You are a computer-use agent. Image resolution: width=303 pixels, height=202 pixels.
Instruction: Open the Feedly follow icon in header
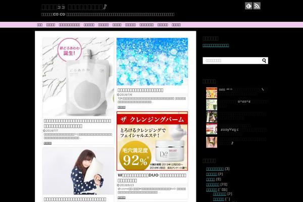coord(248,6)
